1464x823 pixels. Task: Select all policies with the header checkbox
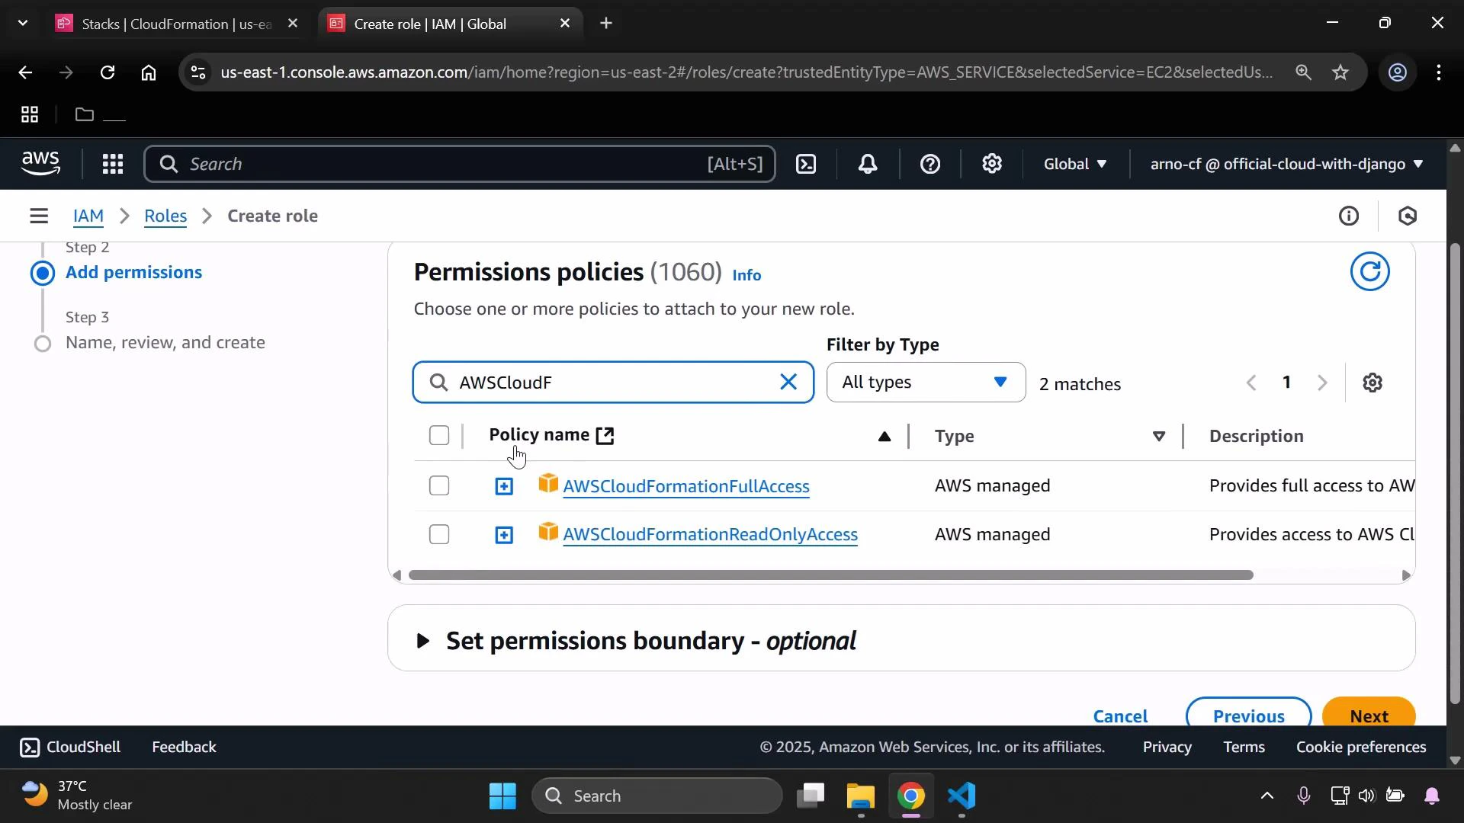(x=439, y=435)
